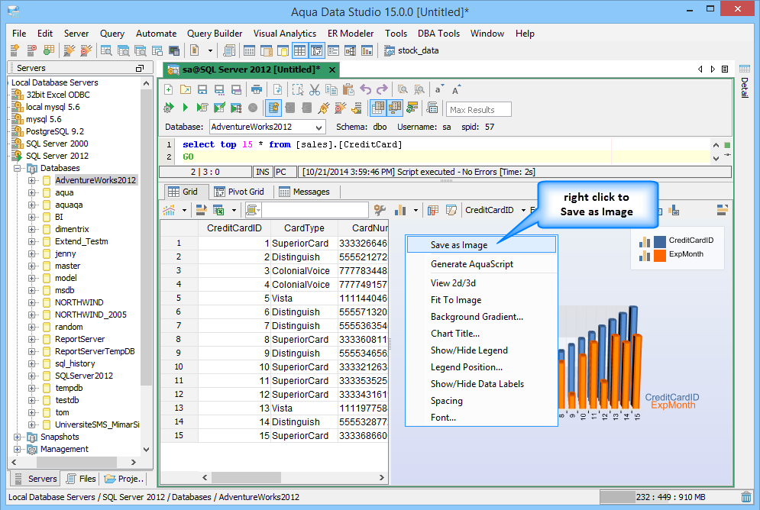Switch to the Messages tab
Image resolution: width=760 pixels, height=510 pixels.
pyautogui.click(x=305, y=192)
